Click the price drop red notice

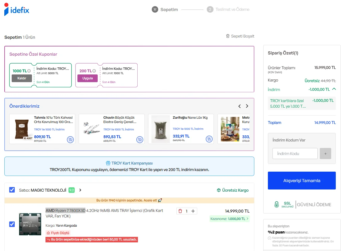(92, 239)
